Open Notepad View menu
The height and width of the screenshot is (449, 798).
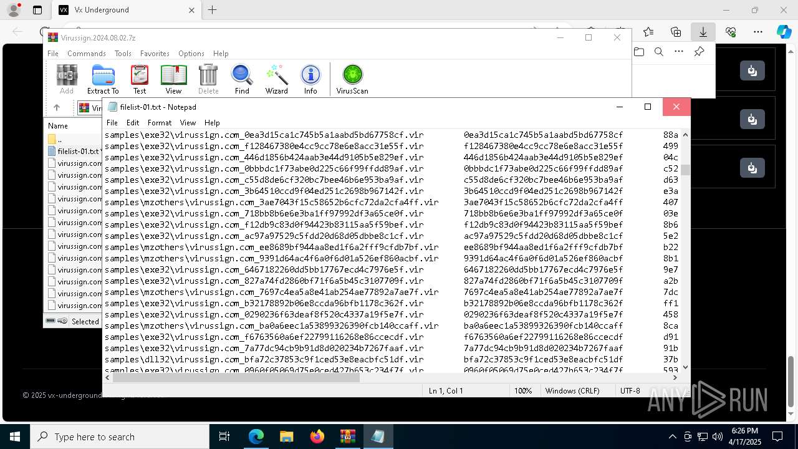(x=188, y=123)
